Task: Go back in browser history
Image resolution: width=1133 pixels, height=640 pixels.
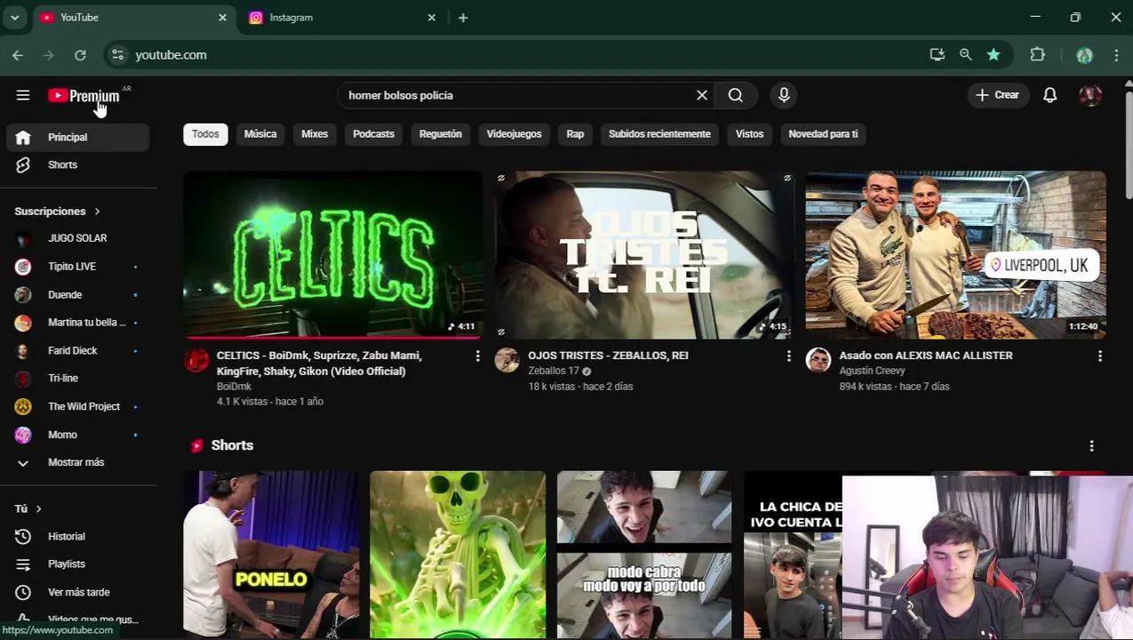Action: pyautogui.click(x=18, y=55)
